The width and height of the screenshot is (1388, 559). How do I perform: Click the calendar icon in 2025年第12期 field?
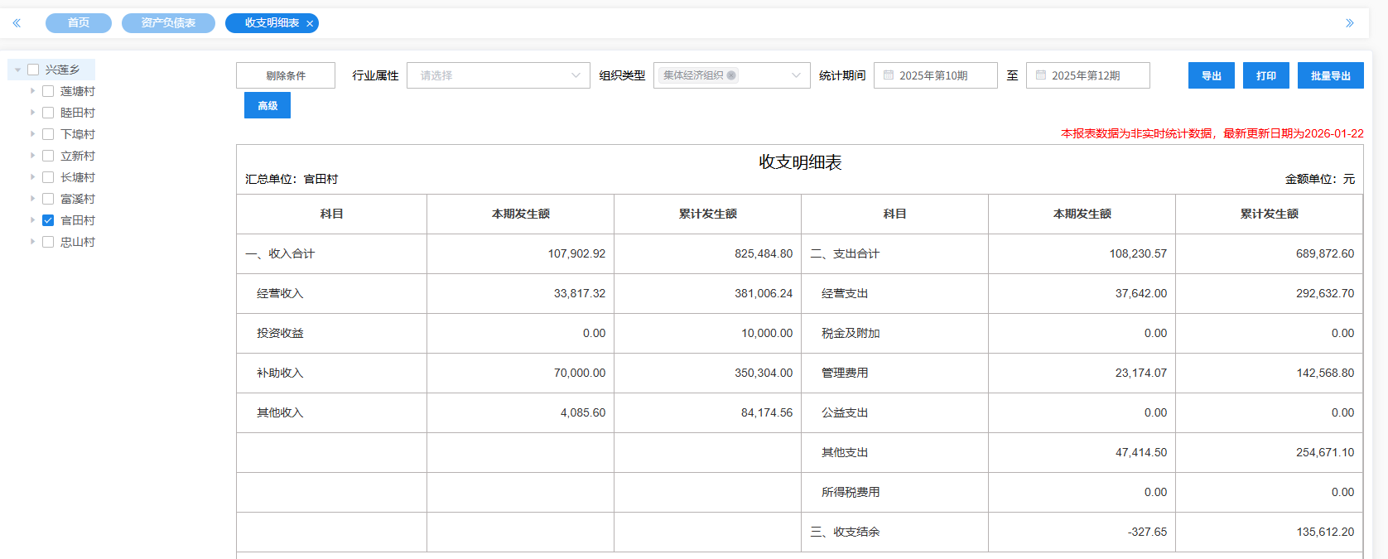point(1041,75)
